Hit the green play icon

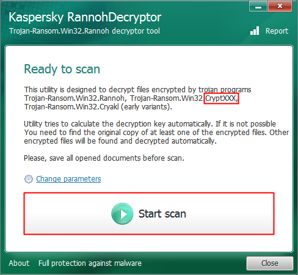(x=122, y=214)
